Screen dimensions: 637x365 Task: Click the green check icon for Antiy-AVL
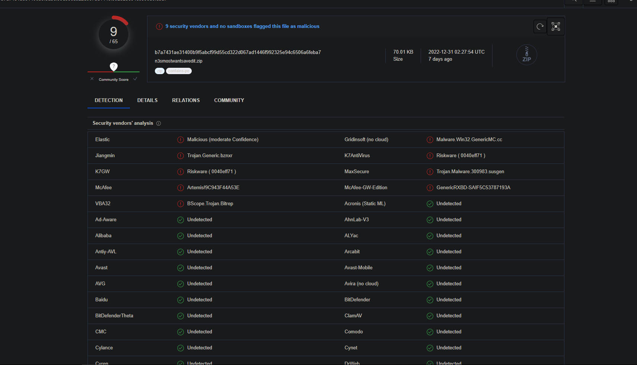181,252
